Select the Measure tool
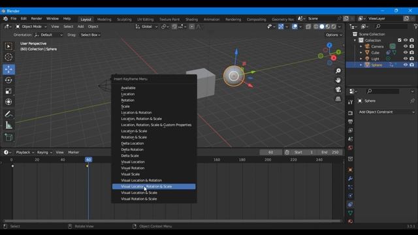The height and width of the screenshot is (235, 418). point(8,125)
